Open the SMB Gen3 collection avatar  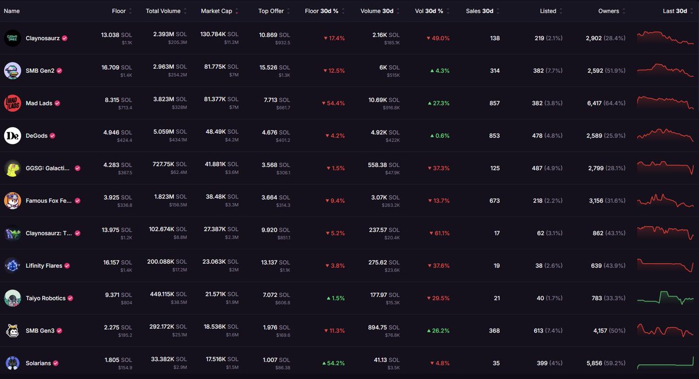click(12, 331)
